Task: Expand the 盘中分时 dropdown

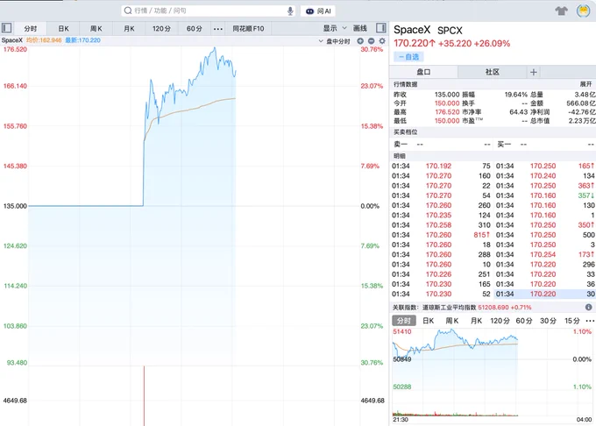Action: pos(335,41)
